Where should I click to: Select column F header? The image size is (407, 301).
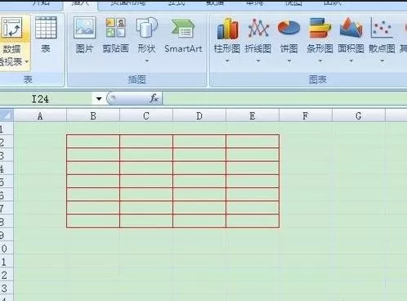[x=306, y=116]
